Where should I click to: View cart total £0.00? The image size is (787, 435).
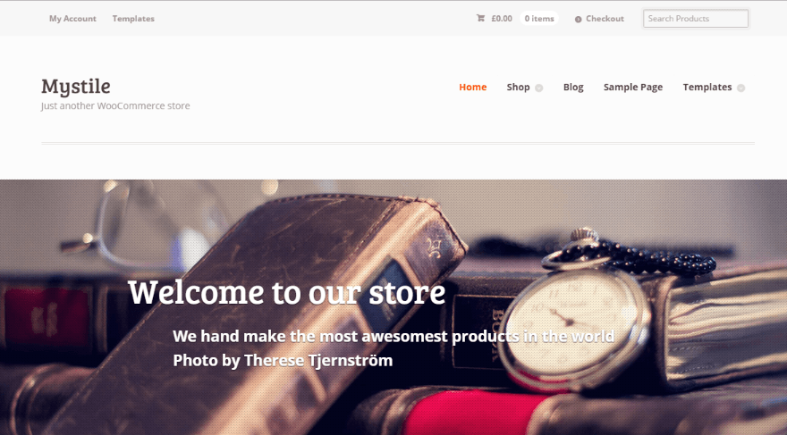(502, 19)
